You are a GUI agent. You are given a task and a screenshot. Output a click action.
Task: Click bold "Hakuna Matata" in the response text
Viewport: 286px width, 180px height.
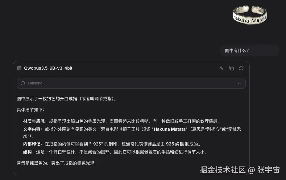(170, 129)
